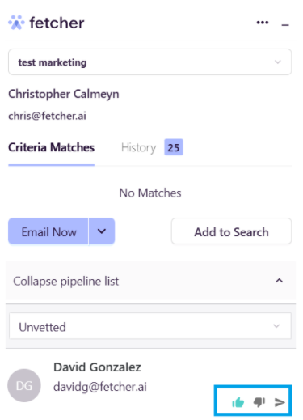
Task: Click the Add to Search button
Action: pos(231,231)
